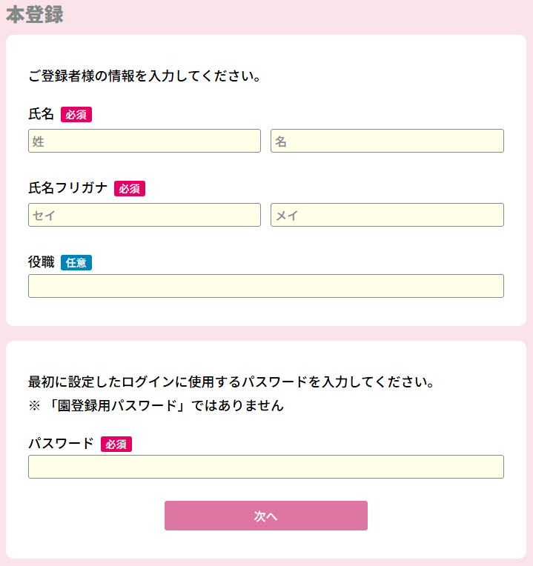Click the パスワード password input field

[x=265, y=467]
